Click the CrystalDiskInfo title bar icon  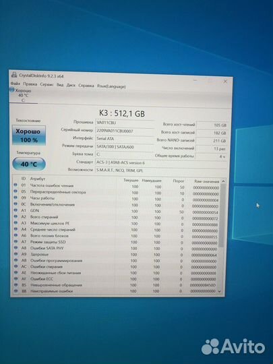point(14,75)
